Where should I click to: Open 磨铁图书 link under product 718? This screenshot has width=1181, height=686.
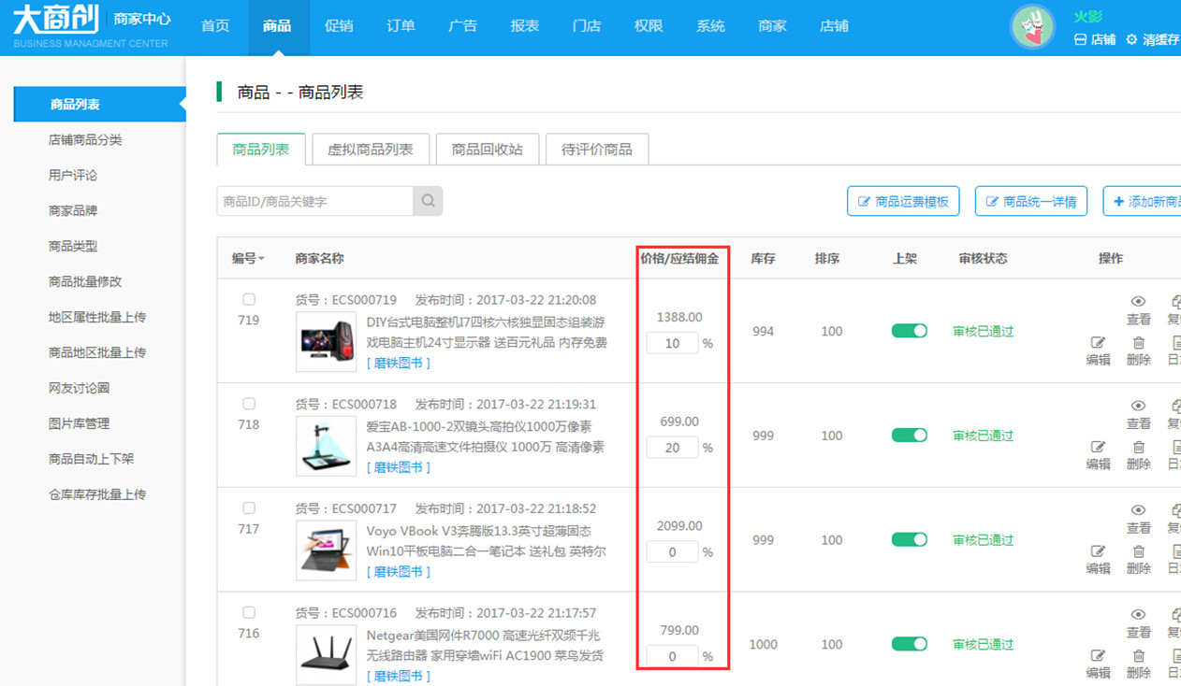(x=399, y=467)
